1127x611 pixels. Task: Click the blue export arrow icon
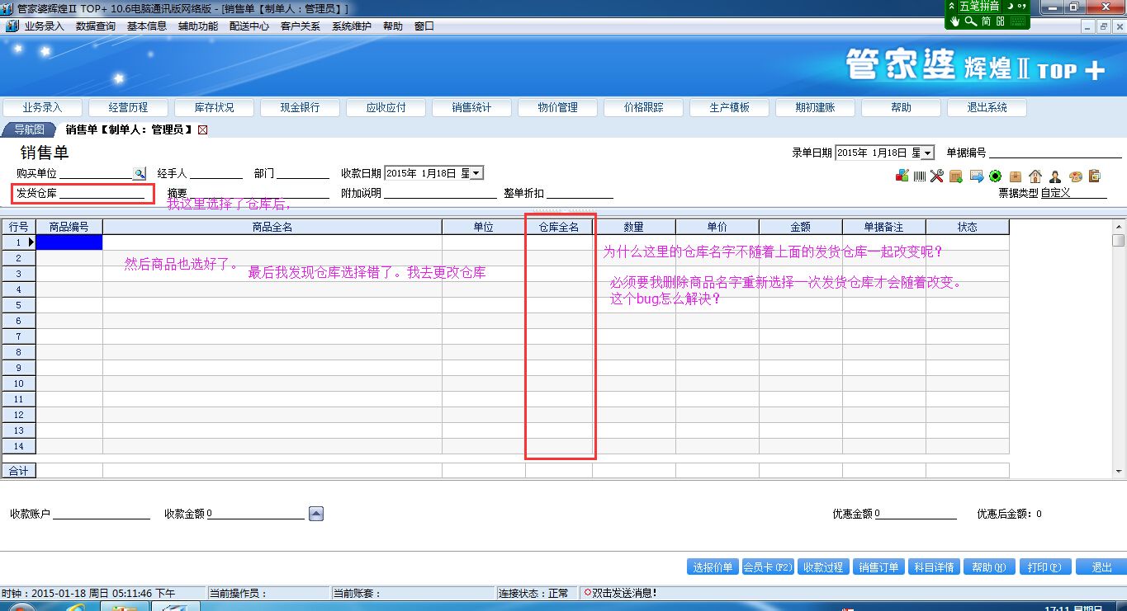pos(977,176)
